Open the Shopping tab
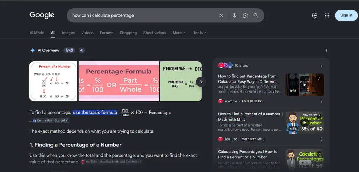 128,33
